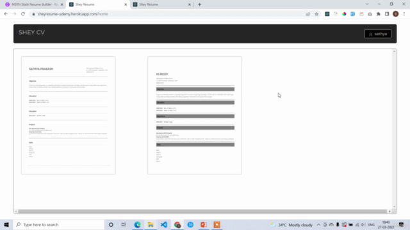Open Task View on taskbar
The height and width of the screenshot is (230, 410).
124,224
